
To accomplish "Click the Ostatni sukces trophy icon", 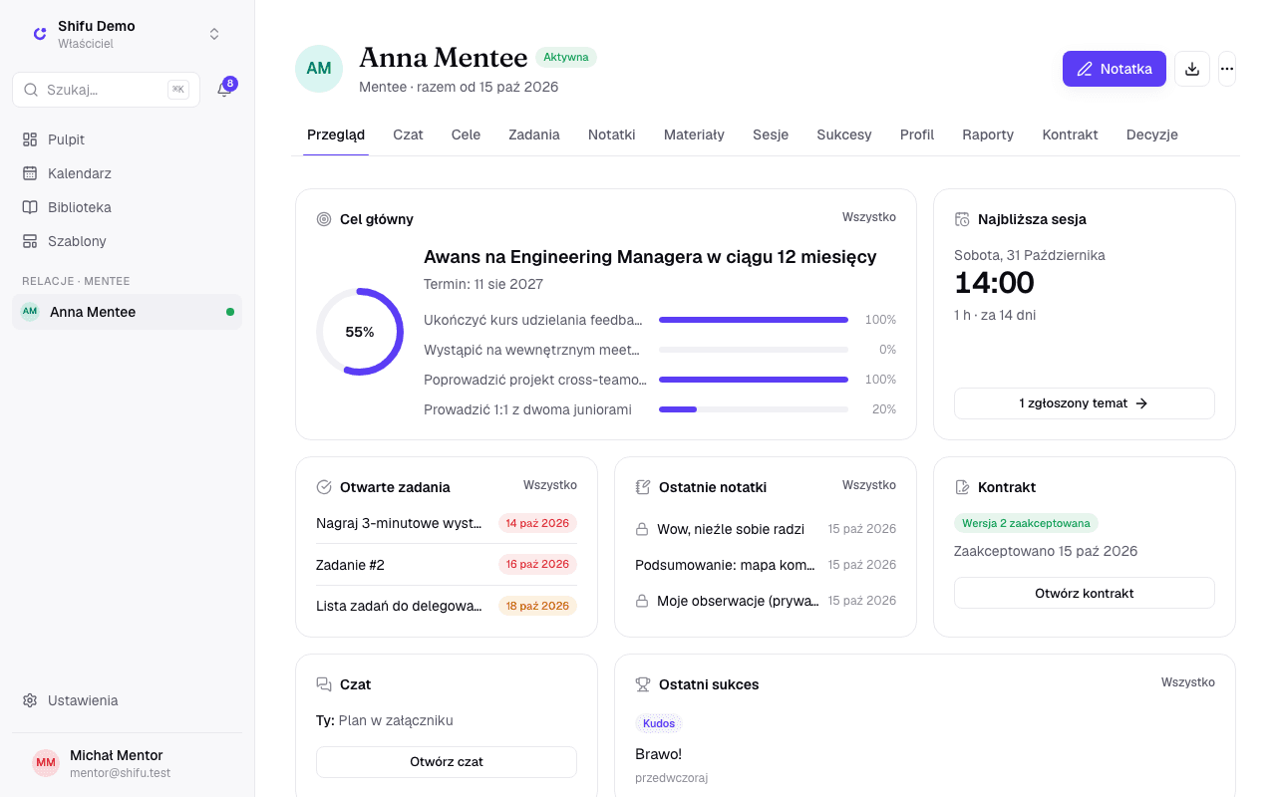I will click(643, 684).
